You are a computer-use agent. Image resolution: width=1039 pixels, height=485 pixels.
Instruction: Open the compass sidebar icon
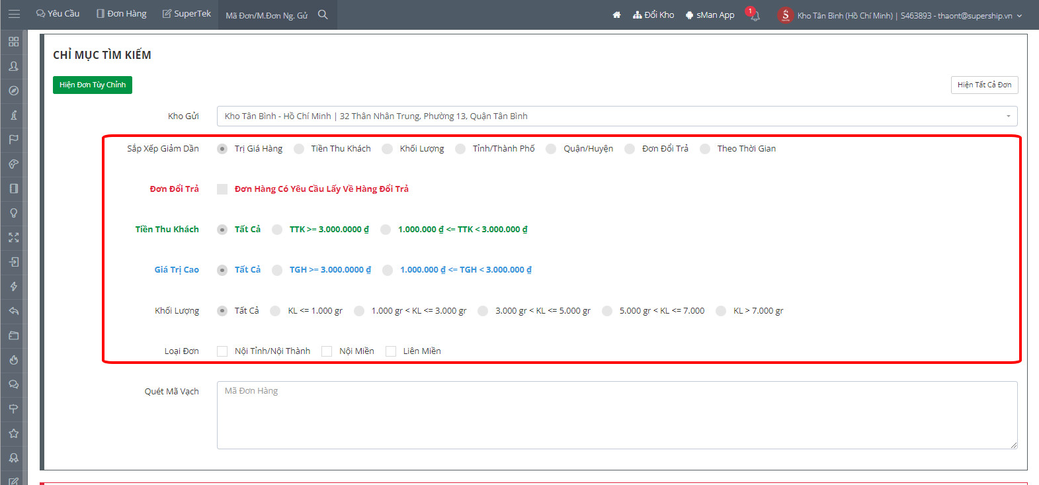coord(13,91)
